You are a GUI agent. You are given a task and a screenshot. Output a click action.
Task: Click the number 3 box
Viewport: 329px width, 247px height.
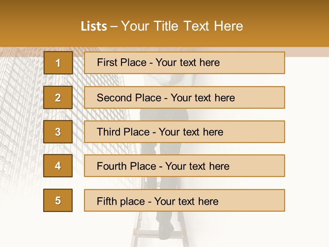(58, 132)
